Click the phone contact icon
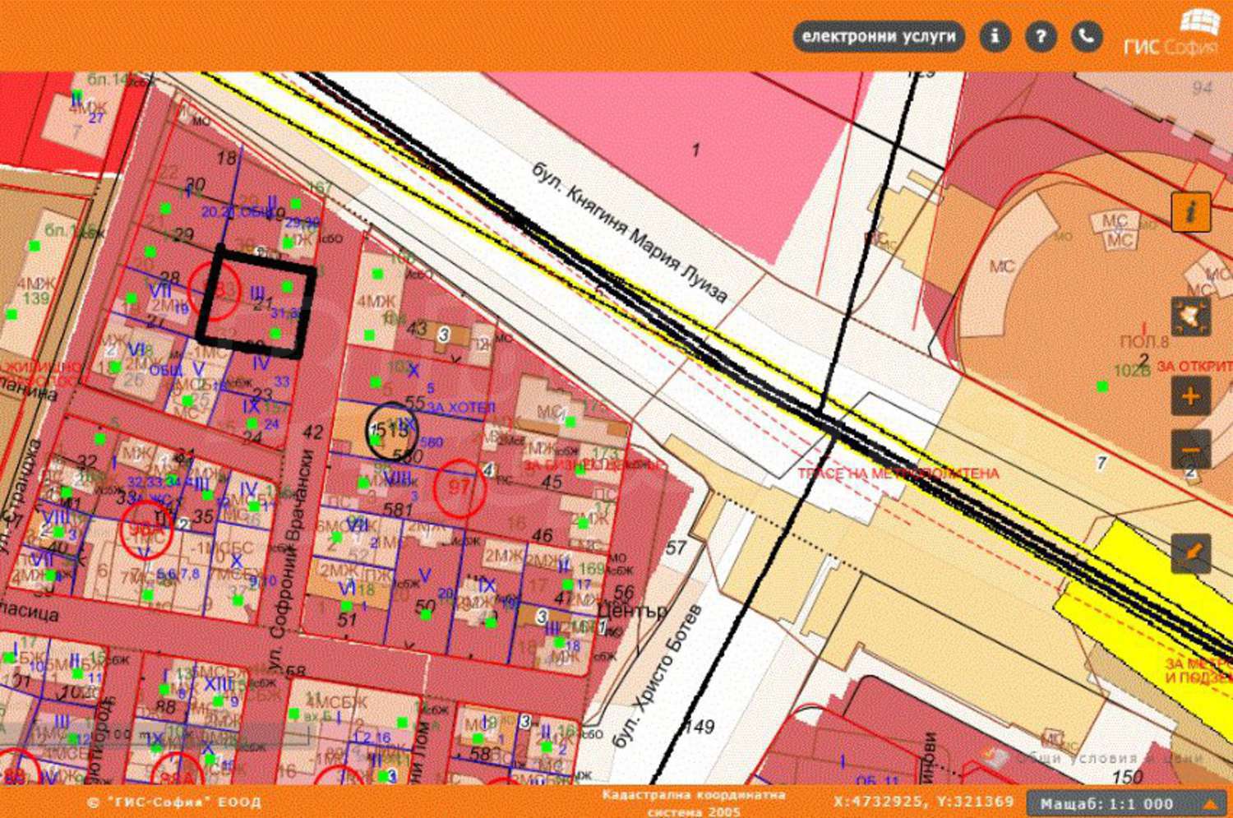 point(1087,37)
